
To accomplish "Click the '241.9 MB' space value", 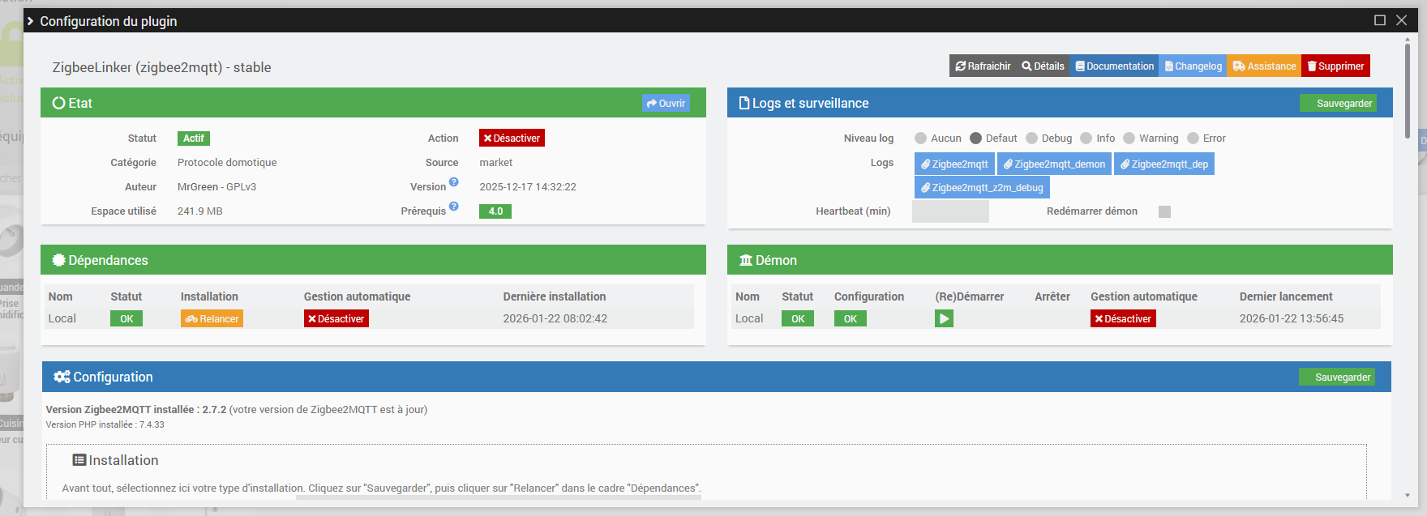I will tap(199, 211).
